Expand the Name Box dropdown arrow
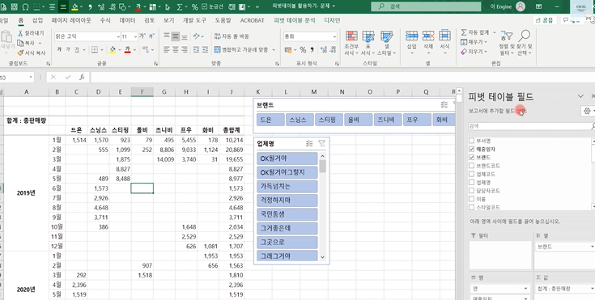 tap(31, 78)
